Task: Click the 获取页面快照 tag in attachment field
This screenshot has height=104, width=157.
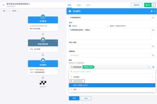Action: tap(76, 67)
